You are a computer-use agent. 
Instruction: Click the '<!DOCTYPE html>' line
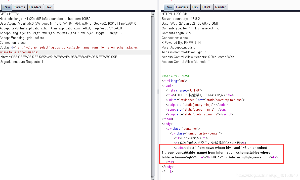pos(176,76)
